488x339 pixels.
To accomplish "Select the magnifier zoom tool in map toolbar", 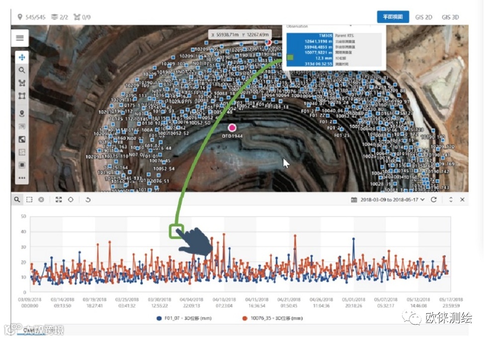I will point(22,70).
